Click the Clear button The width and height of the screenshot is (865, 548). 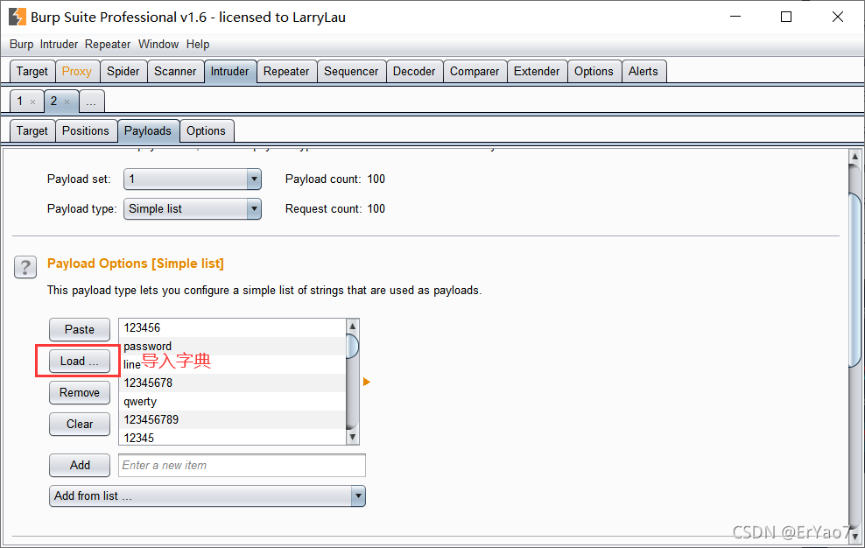tap(80, 424)
